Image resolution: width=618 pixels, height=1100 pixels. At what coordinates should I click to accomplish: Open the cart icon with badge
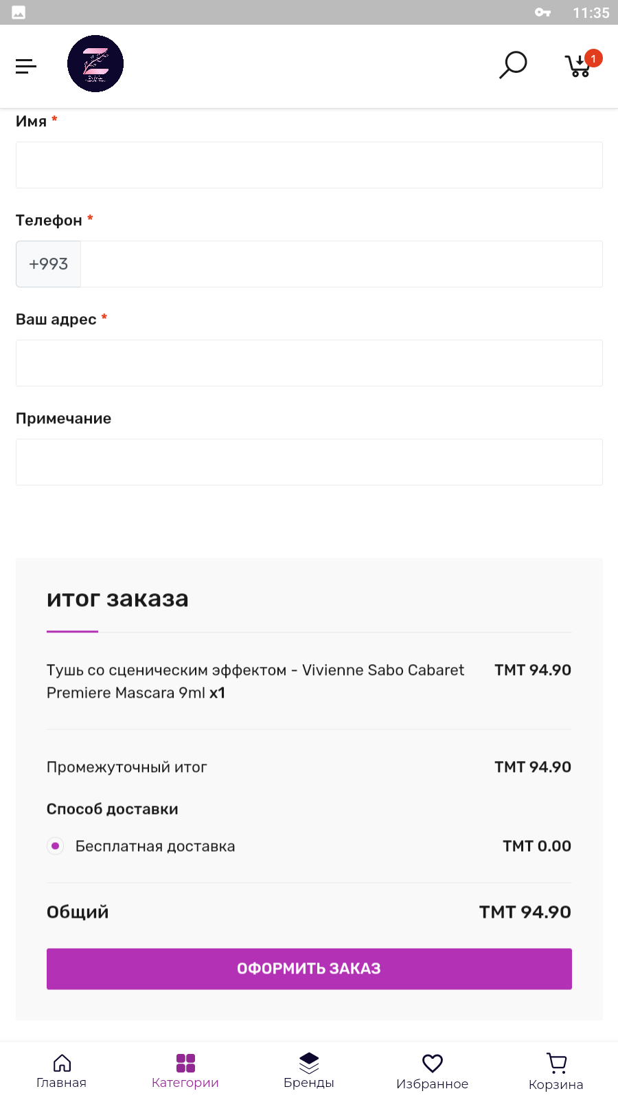(580, 65)
